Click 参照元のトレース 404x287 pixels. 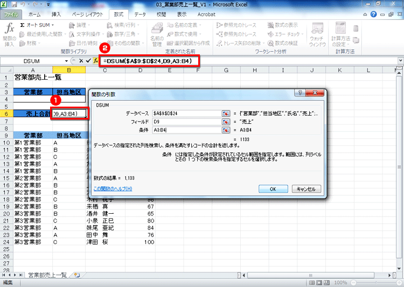pos(236,25)
